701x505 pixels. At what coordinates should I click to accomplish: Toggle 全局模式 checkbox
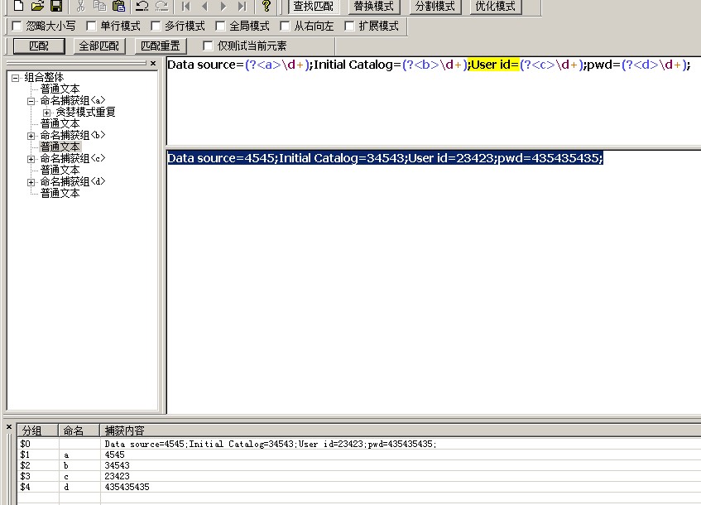[x=220, y=26]
